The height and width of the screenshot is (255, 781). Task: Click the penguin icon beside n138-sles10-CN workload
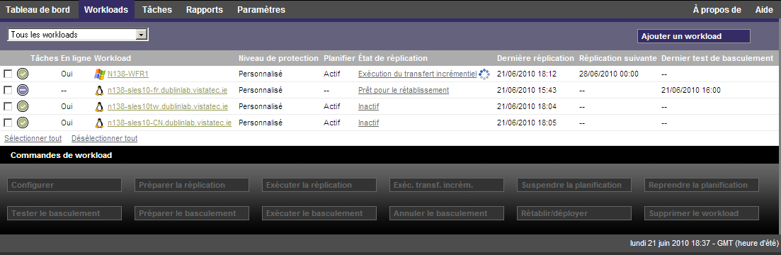pos(99,123)
